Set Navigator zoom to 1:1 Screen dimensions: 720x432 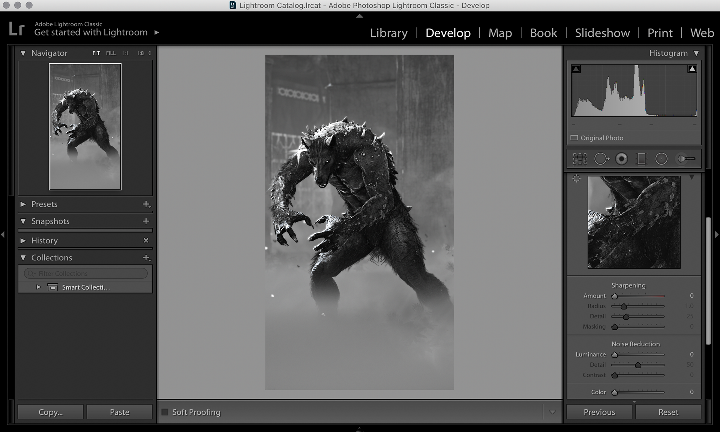click(125, 53)
